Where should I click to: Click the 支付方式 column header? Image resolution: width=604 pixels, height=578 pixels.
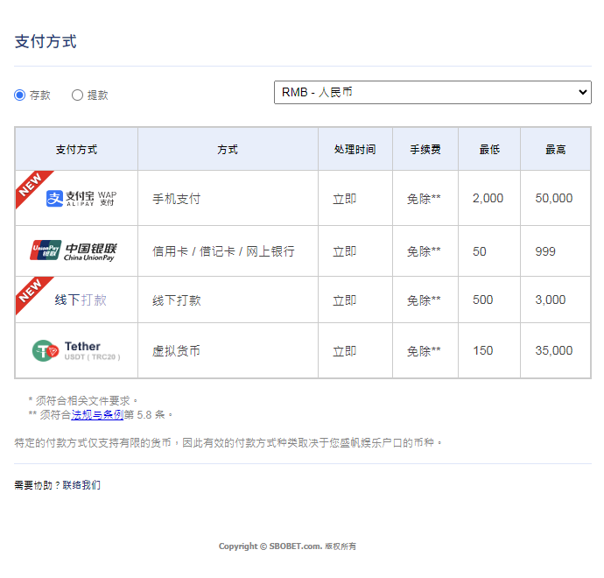pos(76,149)
